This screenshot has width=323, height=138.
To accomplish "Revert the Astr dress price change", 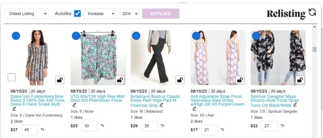I will click(x=222, y=129).
